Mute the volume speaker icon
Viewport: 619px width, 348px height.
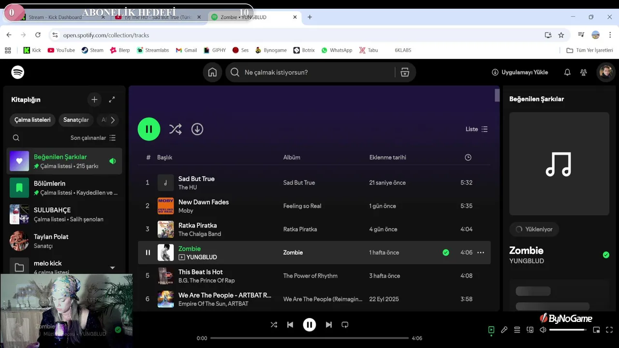(543, 330)
